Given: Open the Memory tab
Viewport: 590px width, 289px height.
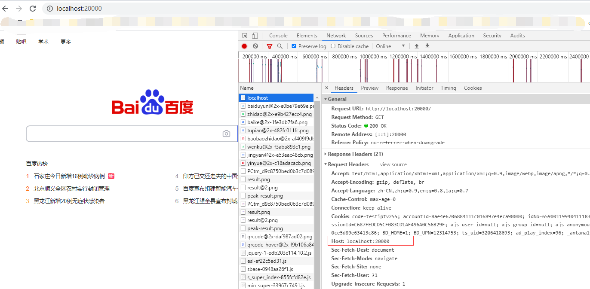Looking at the screenshot, I should 430,36.
